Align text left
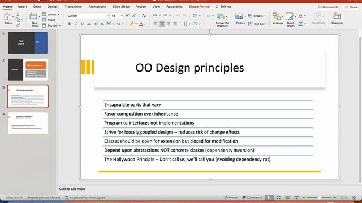Viewport: 362px width, 203px height. [x=156, y=24]
